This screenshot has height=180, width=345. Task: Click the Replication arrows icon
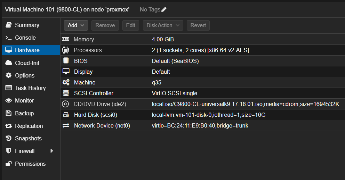pos(9,126)
